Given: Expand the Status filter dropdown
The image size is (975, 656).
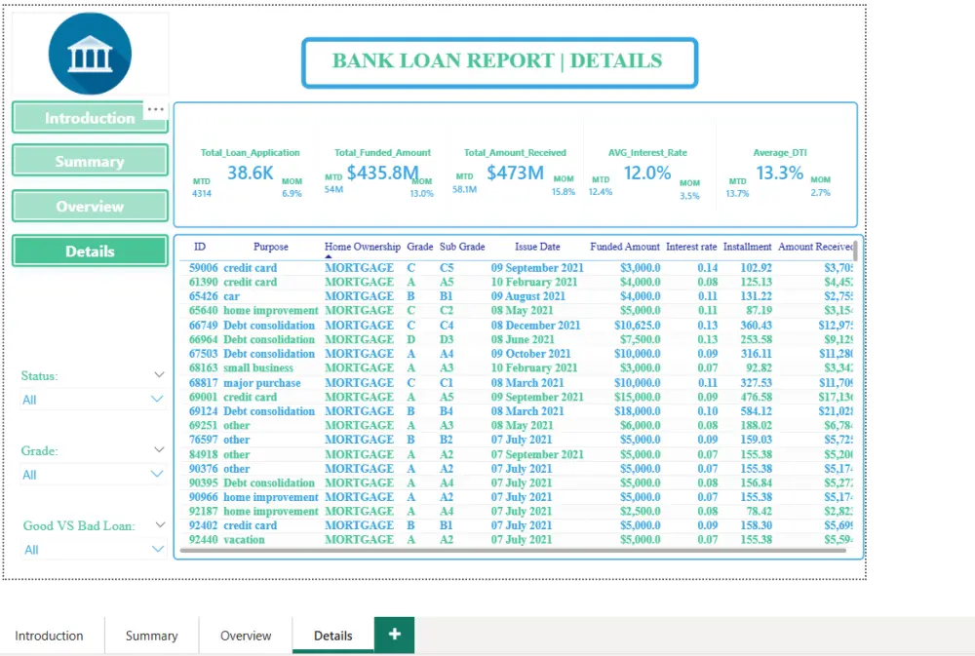Looking at the screenshot, I should pyautogui.click(x=159, y=374).
